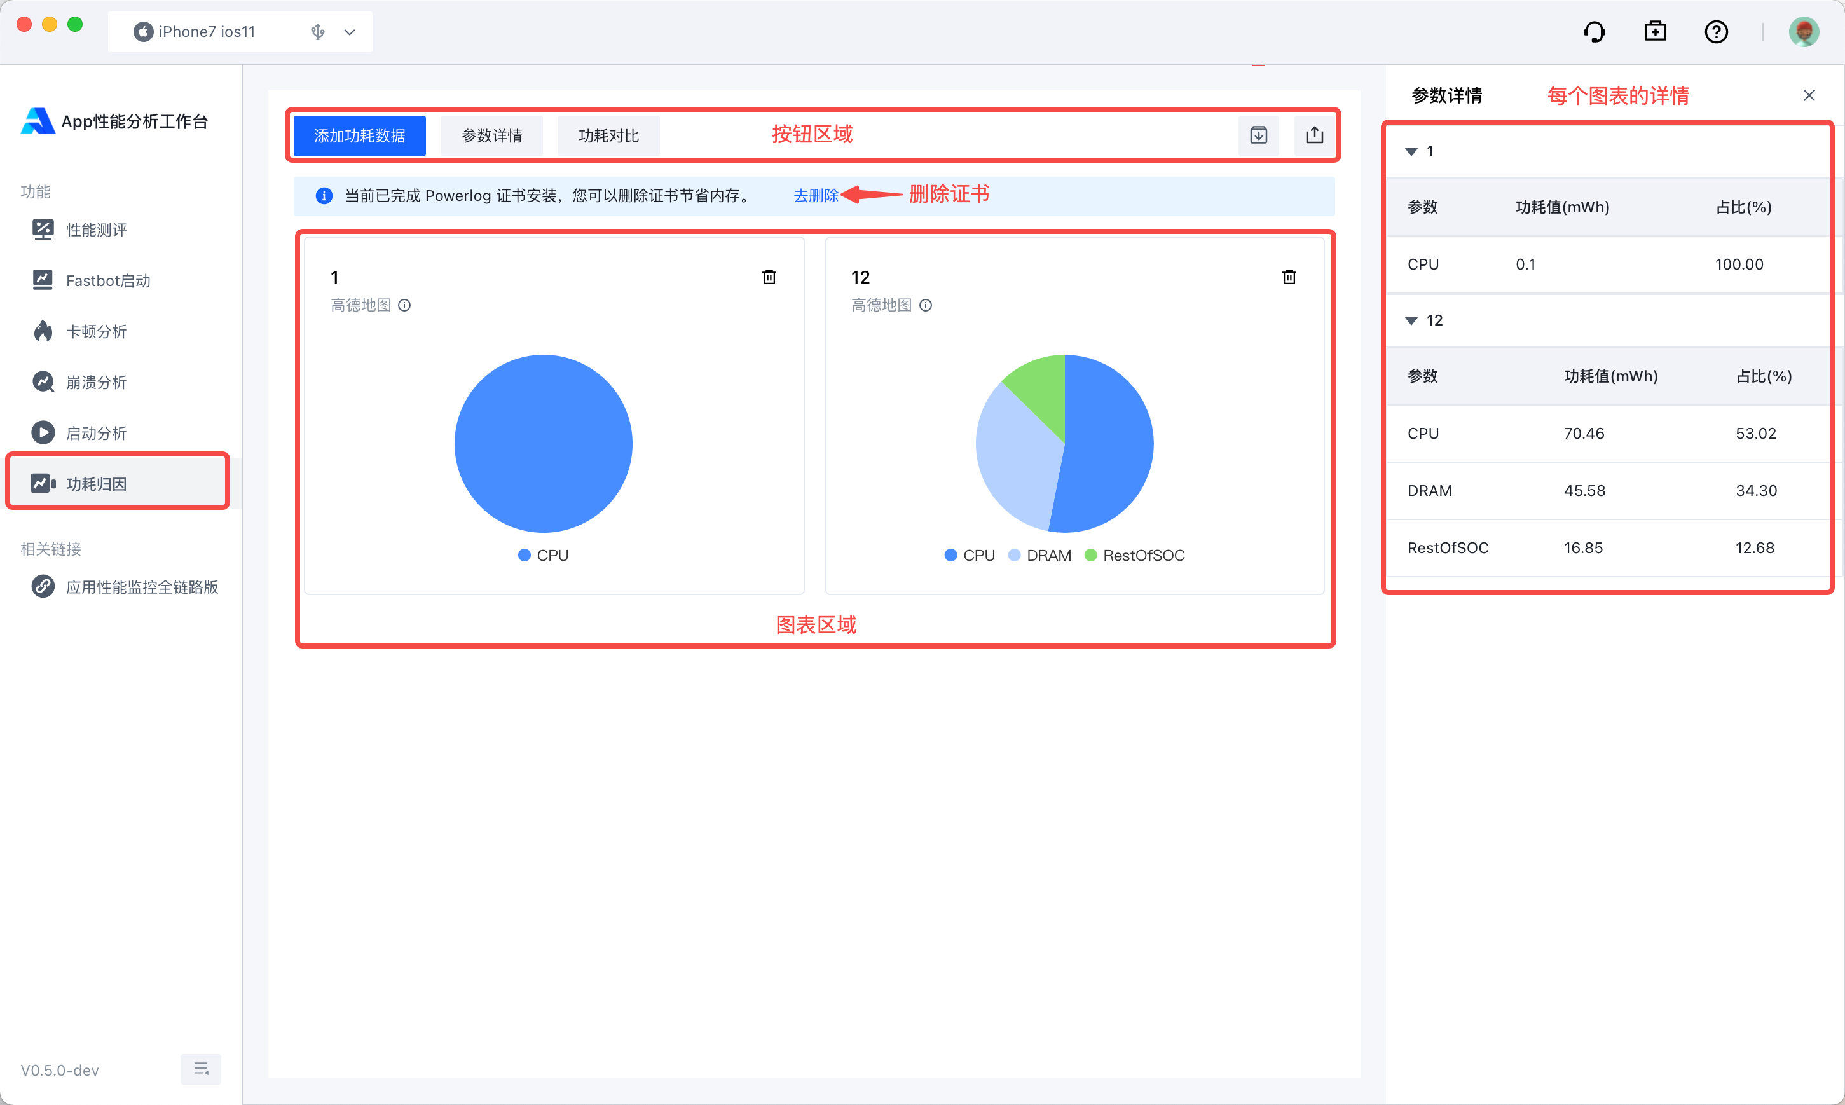Click the macOS green fullscreen button
This screenshot has height=1105, width=1845.
click(x=74, y=24)
